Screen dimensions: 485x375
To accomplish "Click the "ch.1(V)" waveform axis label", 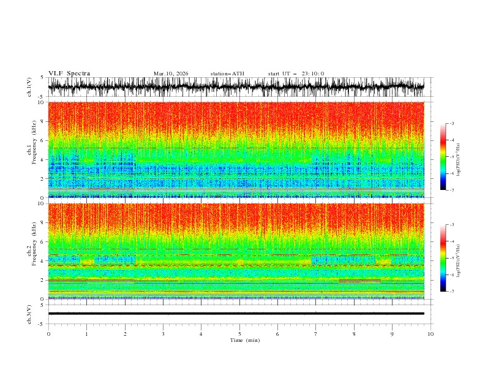I will click(x=29, y=87).
